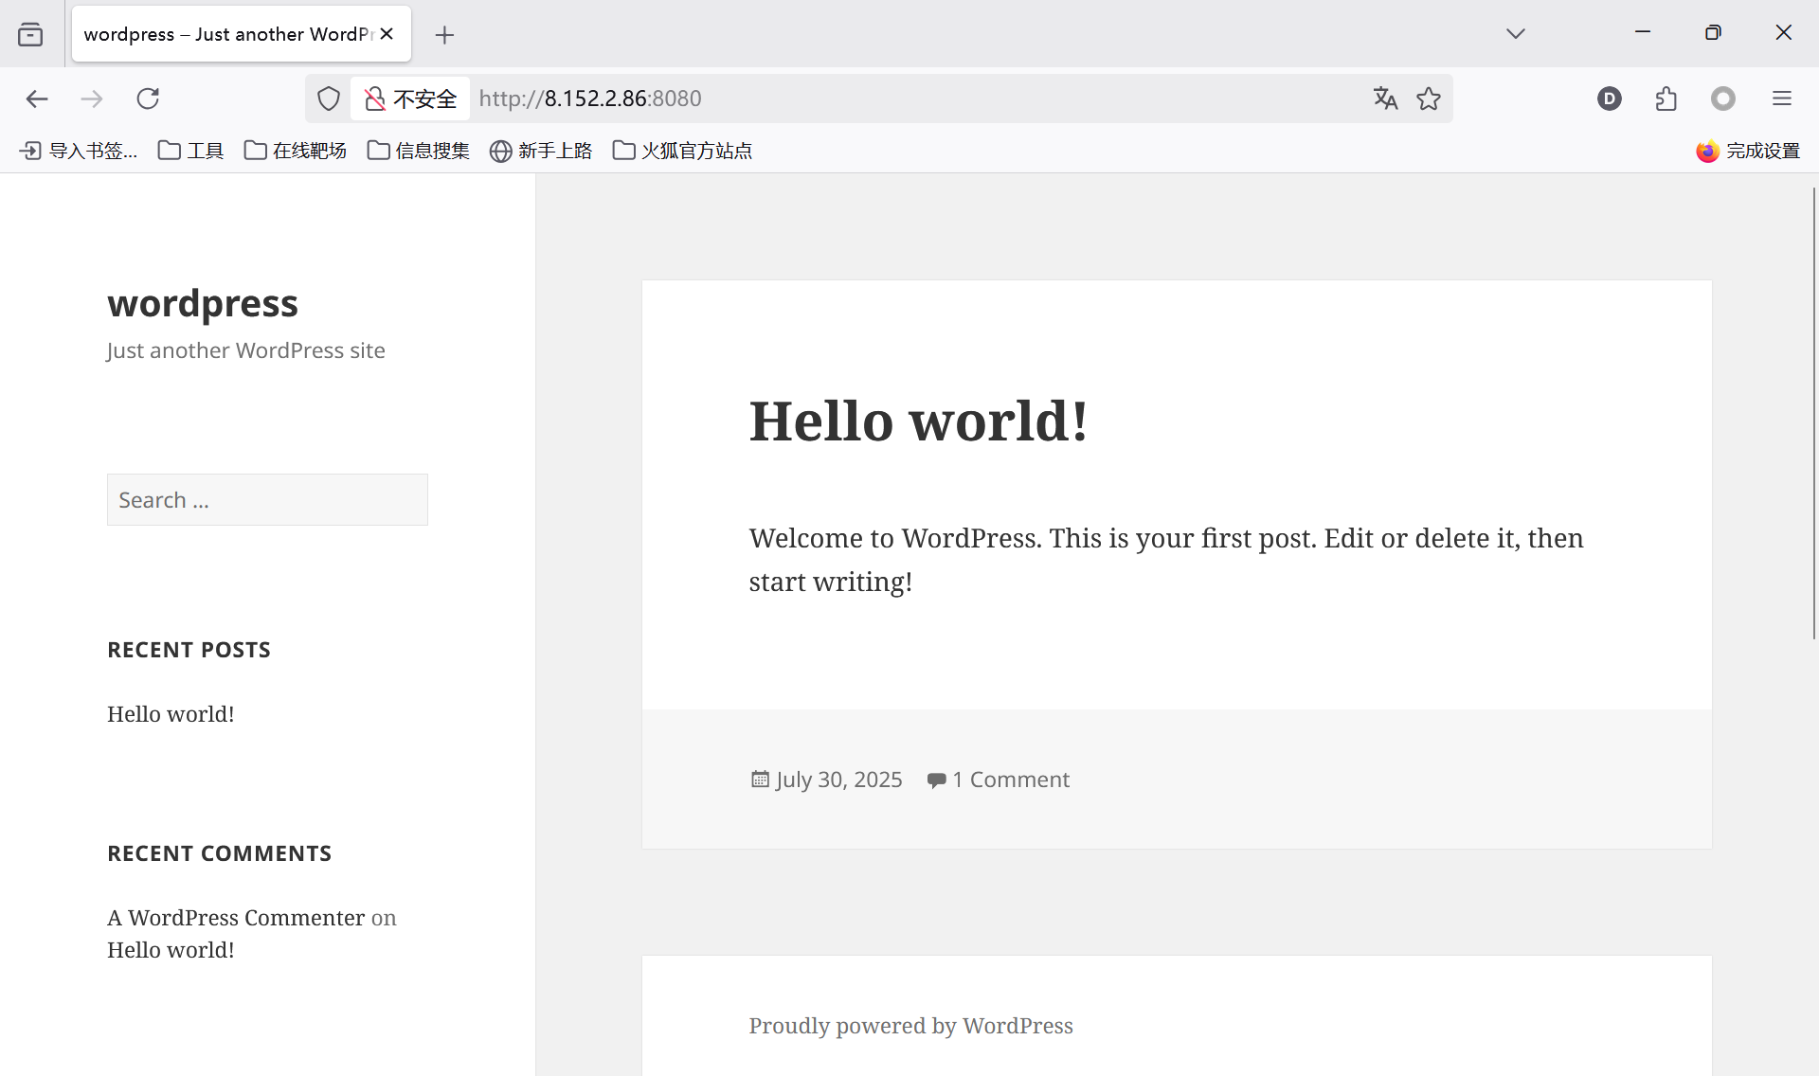Reload the current page
Image resolution: width=1819 pixels, height=1076 pixels.
pyautogui.click(x=148, y=99)
